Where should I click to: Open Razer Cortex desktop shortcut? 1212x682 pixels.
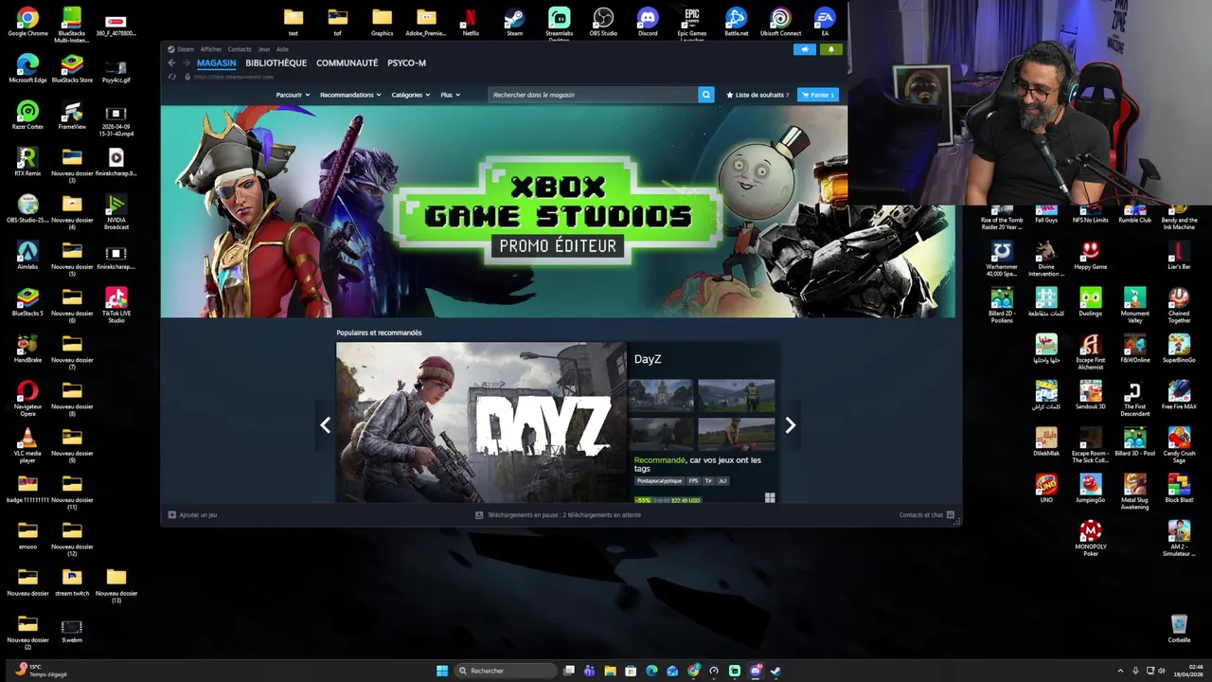(x=27, y=115)
